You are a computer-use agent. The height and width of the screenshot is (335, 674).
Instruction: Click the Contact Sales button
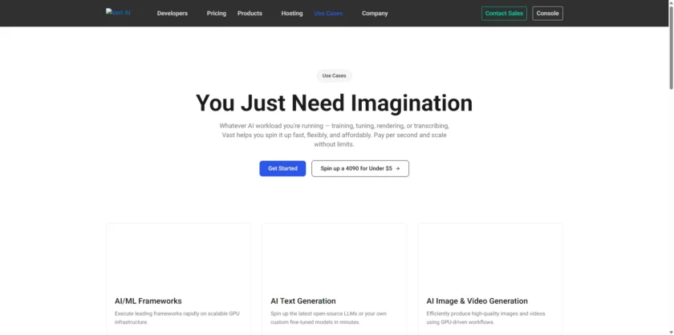click(504, 14)
